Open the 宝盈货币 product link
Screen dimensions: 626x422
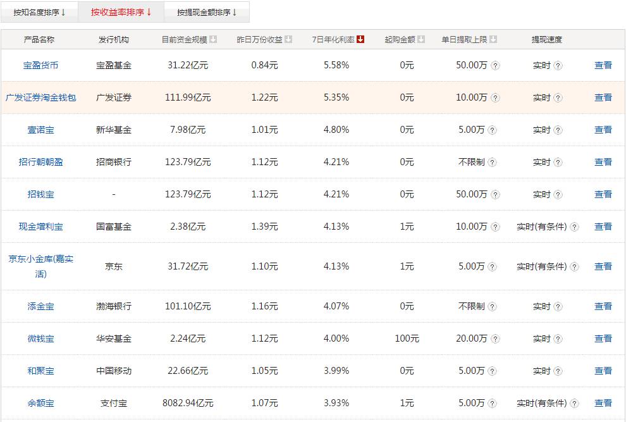pyautogui.click(x=40, y=65)
